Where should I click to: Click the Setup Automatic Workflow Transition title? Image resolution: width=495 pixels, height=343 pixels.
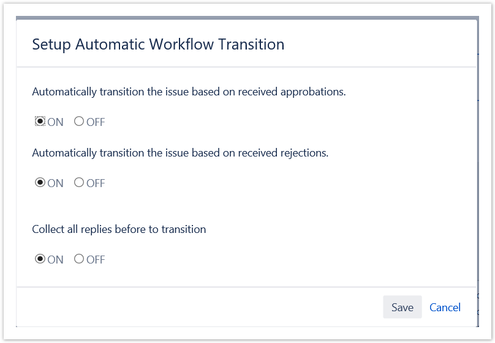pos(158,44)
